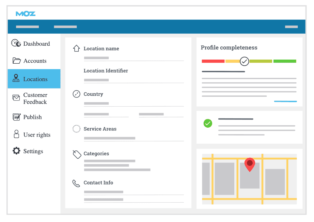Click the Contact Info phone icon
Image resolution: width=314 pixels, height=222 pixels.
pos(76,184)
